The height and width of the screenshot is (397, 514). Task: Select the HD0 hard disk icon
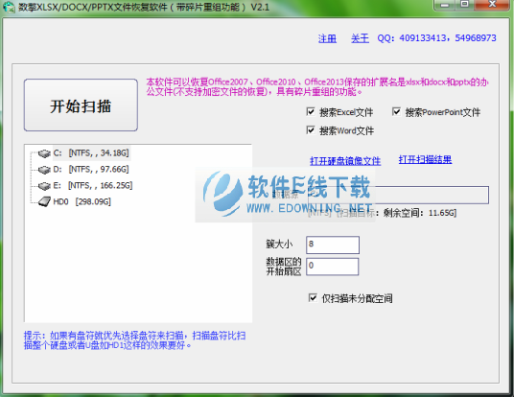tap(44, 201)
